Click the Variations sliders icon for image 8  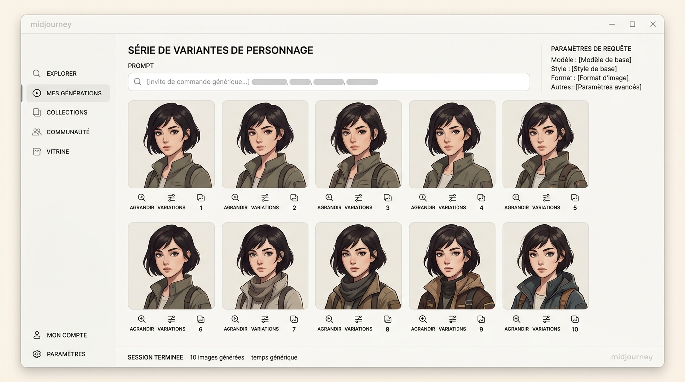(358, 319)
